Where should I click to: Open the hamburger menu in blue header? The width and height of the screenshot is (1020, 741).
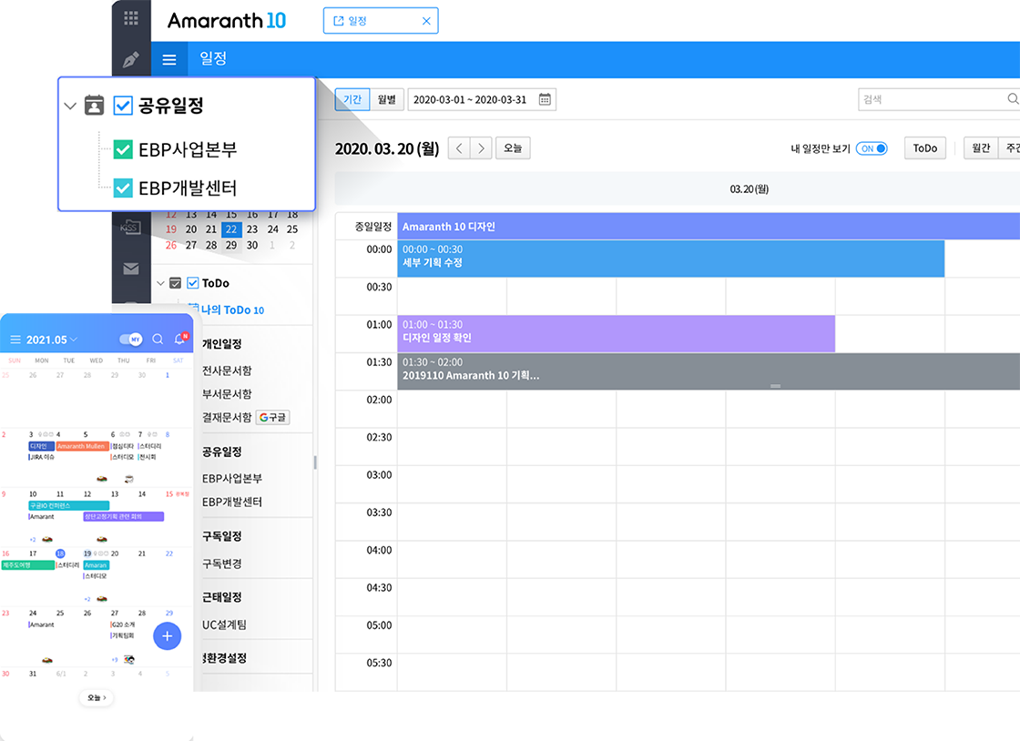pos(169,60)
